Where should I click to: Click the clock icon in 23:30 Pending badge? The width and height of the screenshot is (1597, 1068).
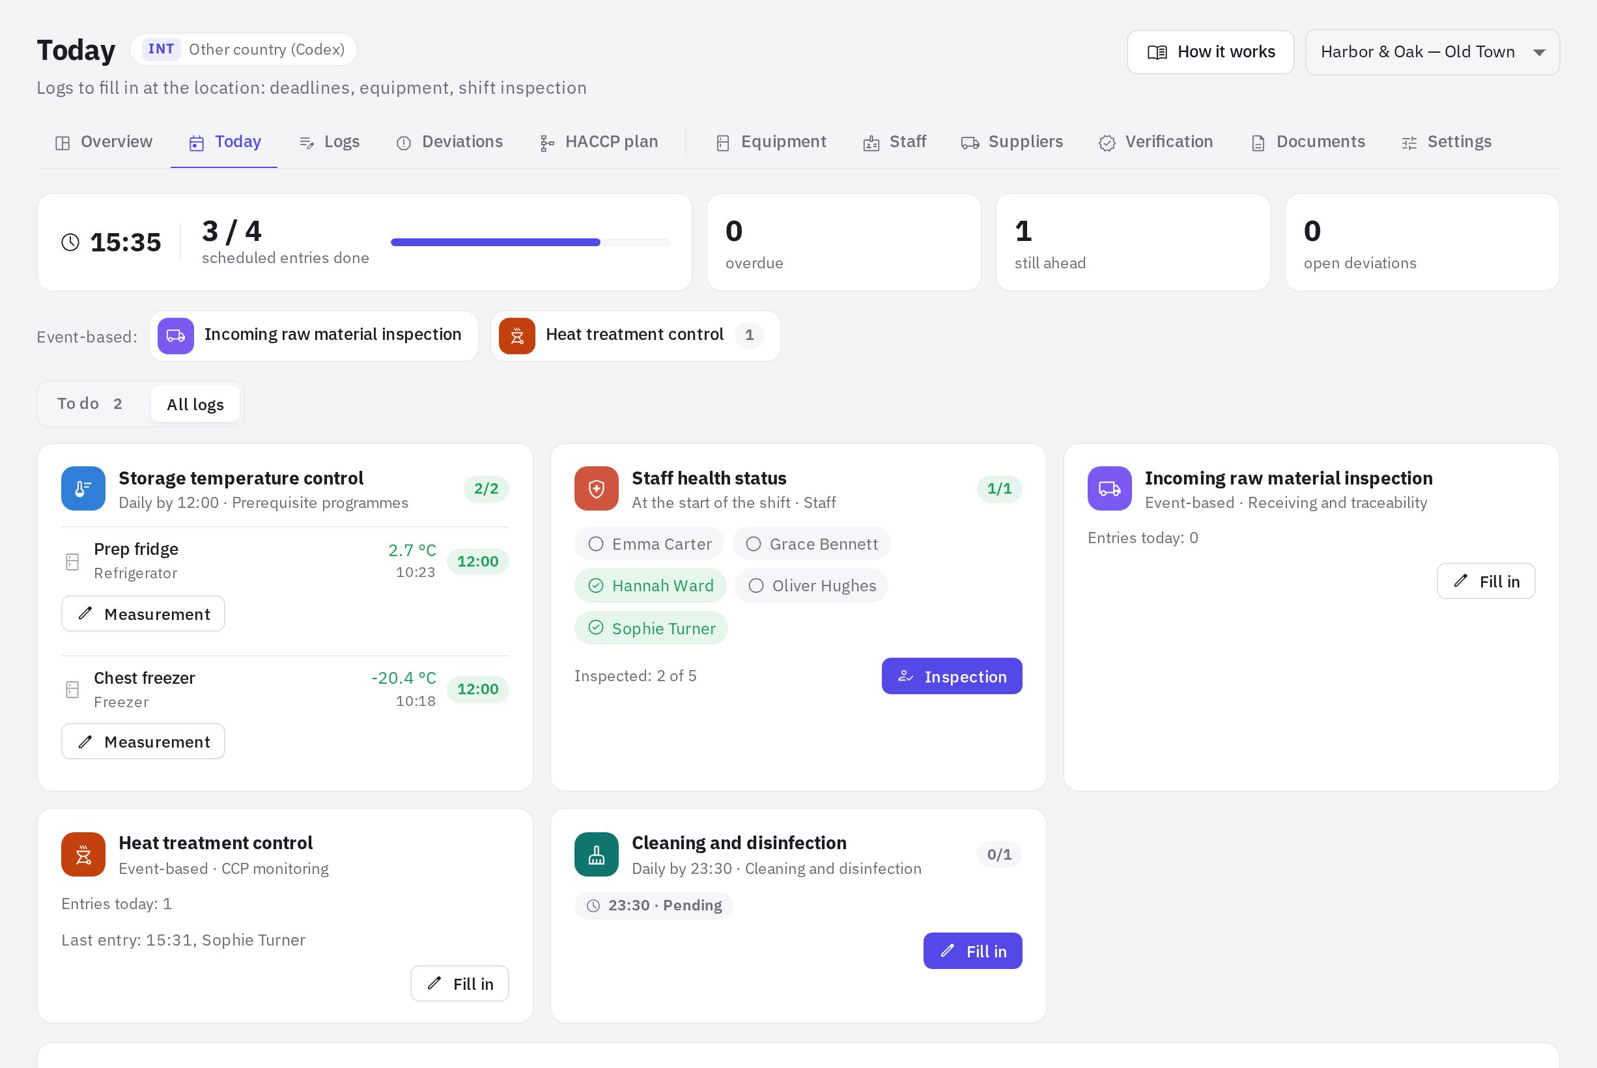coord(594,906)
